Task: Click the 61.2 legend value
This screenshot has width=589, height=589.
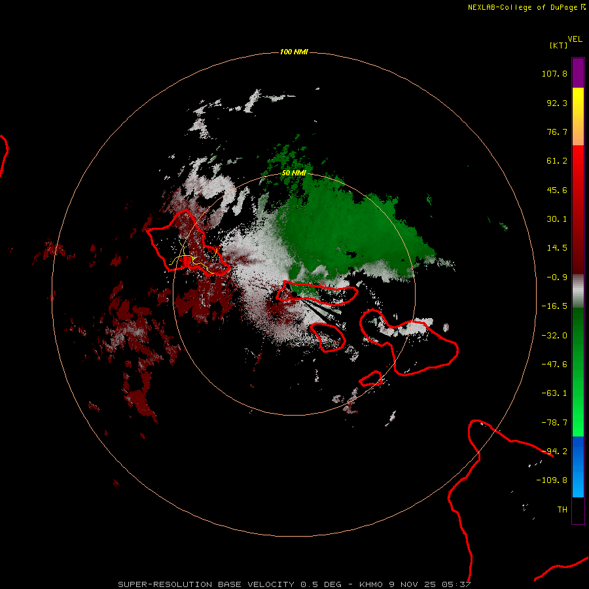Action: pyautogui.click(x=557, y=161)
